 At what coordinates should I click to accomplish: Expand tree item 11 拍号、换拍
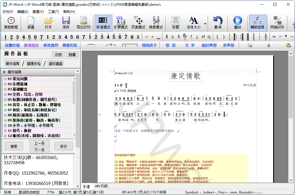(x=5, y=131)
